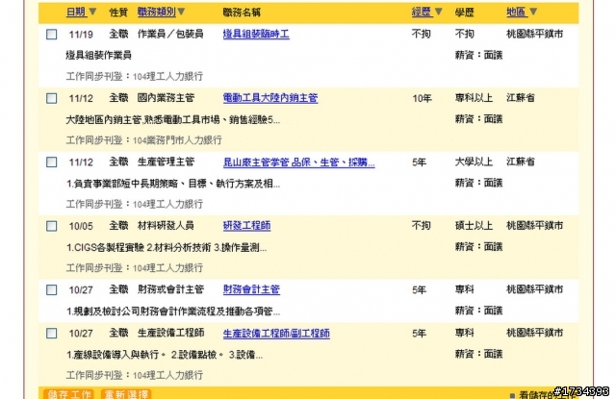Screen dimensions: 616x399
Task: Click 作業員／包裝員 category text
Action: point(170,35)
